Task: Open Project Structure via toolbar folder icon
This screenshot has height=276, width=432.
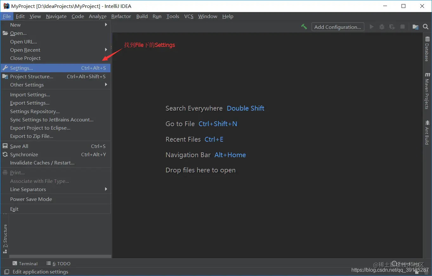Action: tap(416, 27)
